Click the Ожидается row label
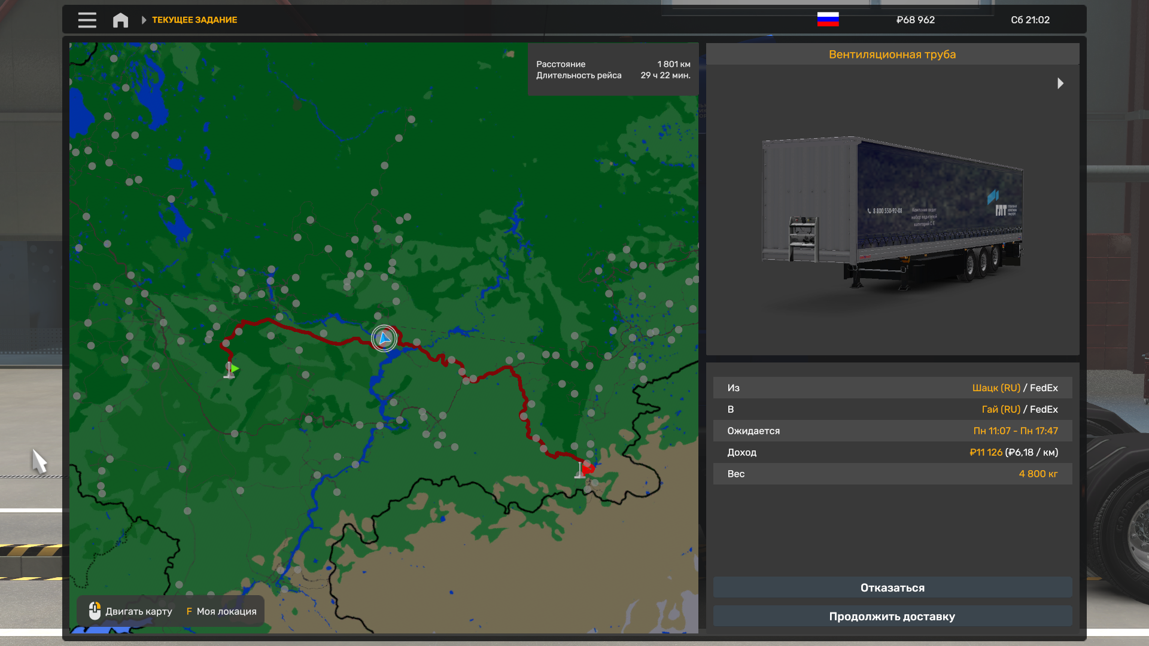This screenshot has height=646, width=1149. pos(753,431)
